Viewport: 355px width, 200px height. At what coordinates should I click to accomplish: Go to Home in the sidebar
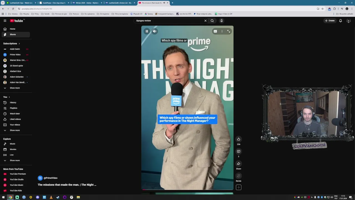pyautogui.click(x=16, y=29)
